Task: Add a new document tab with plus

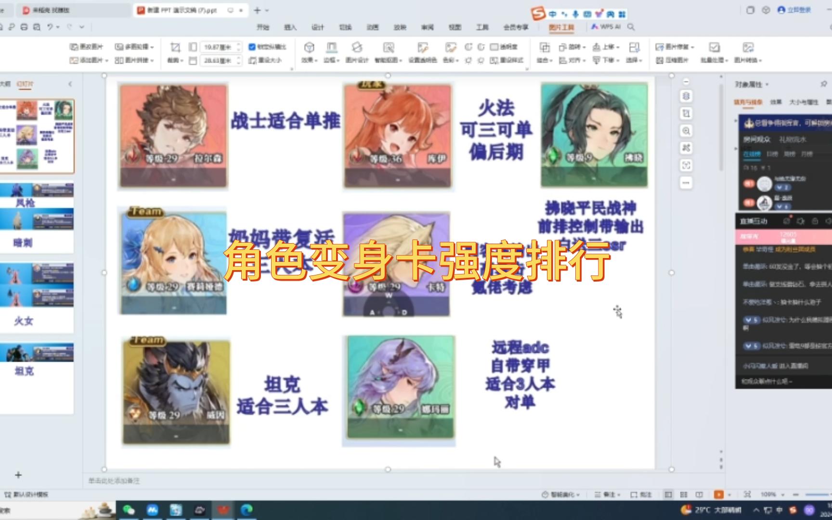Action: [257, 10]
